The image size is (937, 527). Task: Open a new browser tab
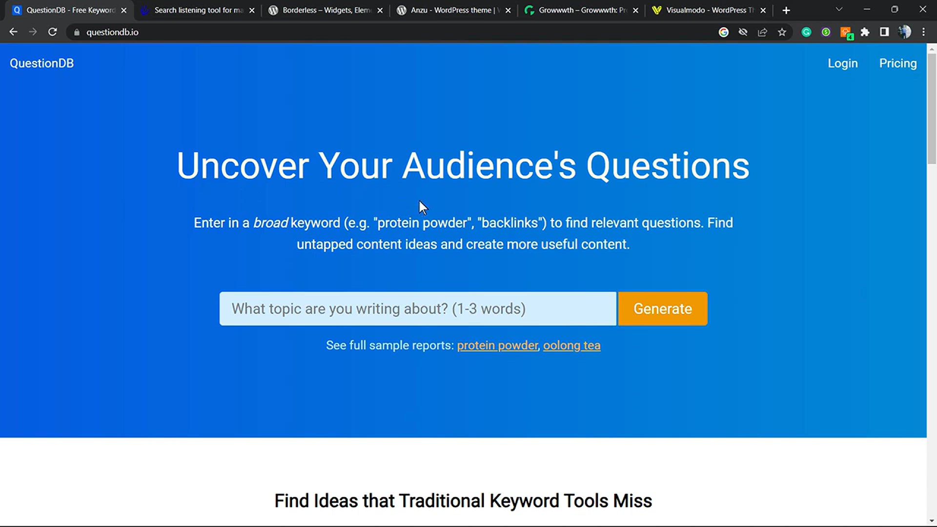(x=786, y=10)
